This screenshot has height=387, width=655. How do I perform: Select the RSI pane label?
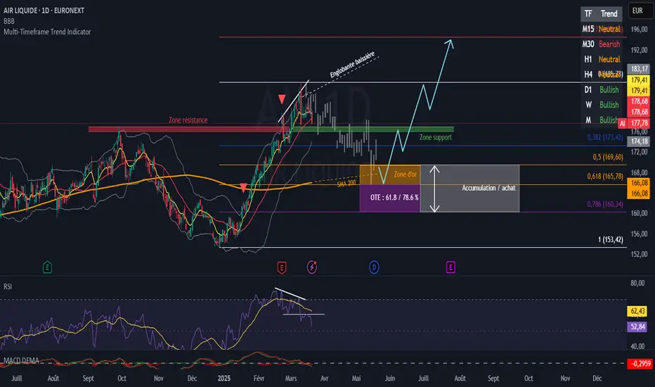(x=8, y=286)
